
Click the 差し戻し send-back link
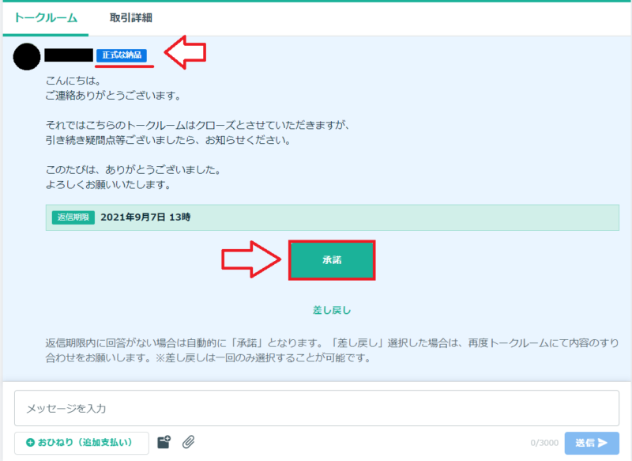click(332, 310)
